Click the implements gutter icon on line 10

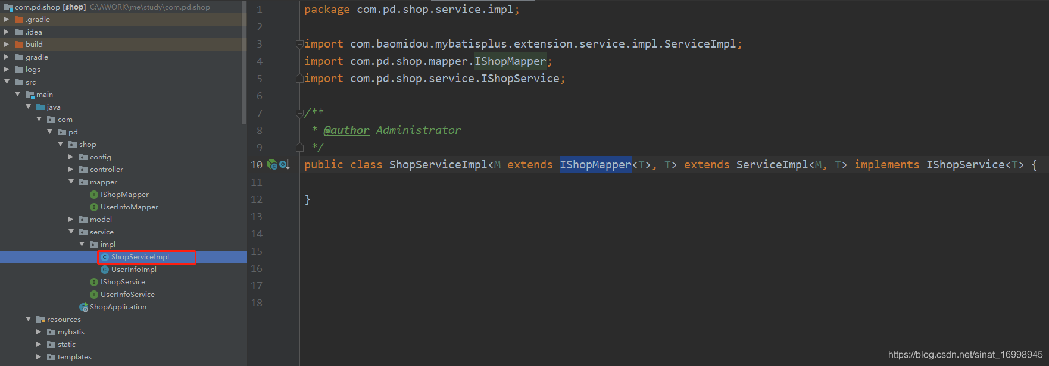pyautogui.click(x=285, y=164)
